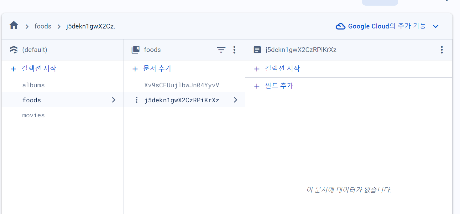The height and width of the screenshot is (214, 460).
Task: Click the foods title in collection header
Action: point(152,50)
